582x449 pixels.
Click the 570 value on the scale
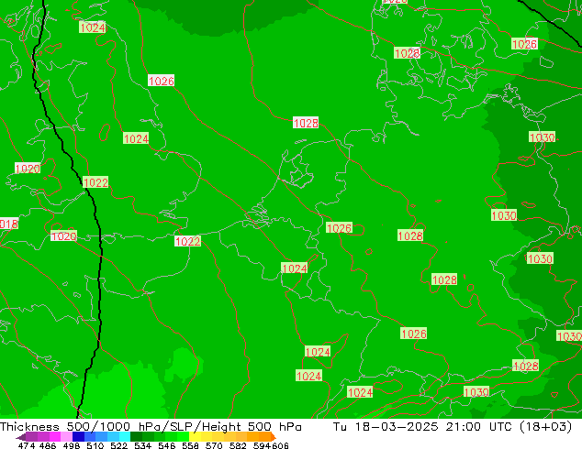click(x=213, y=445)
